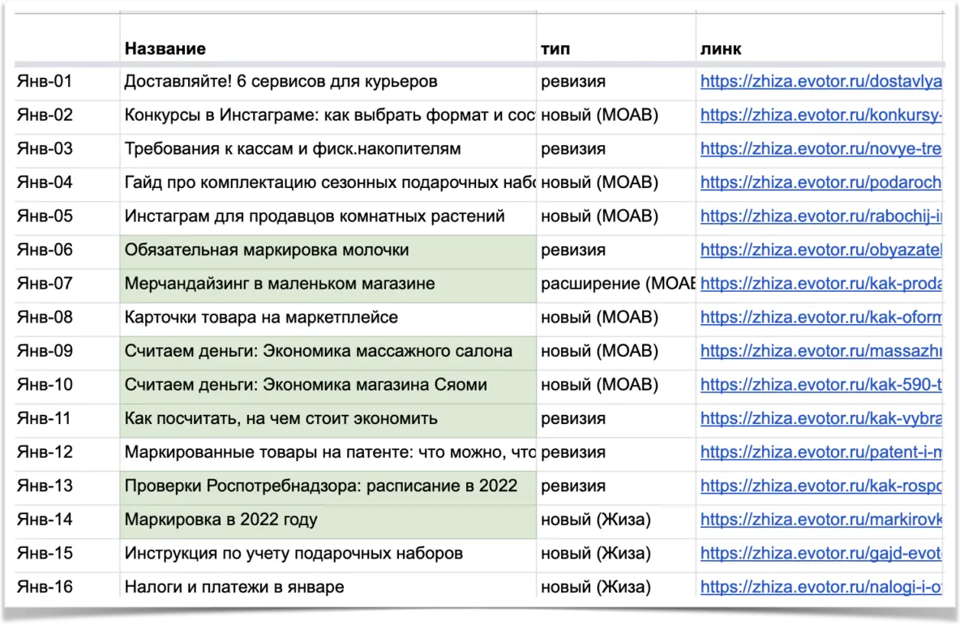Viewport: 960px width, 625px height.
Task: Open the podaroch link in row Янв-04
Action: point(820,182)
